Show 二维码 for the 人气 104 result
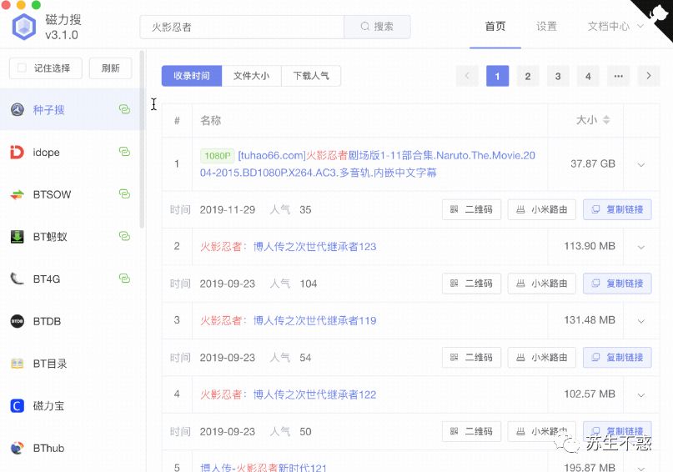The image size is (673, 472). tap(472, 284)
